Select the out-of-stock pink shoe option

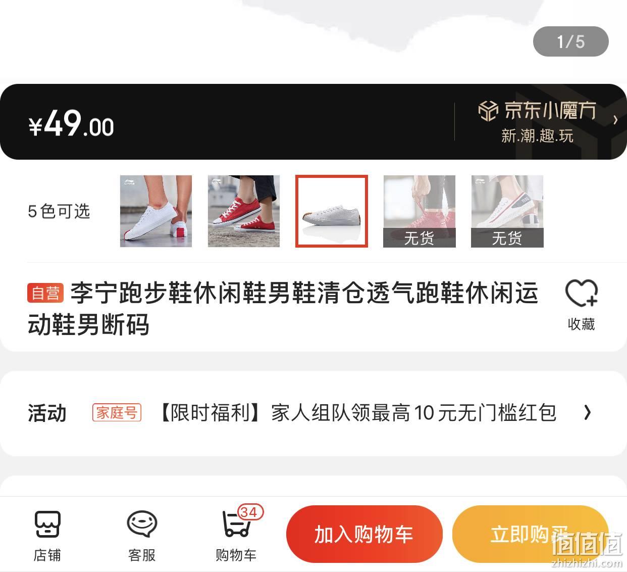(x=420, y=211)
